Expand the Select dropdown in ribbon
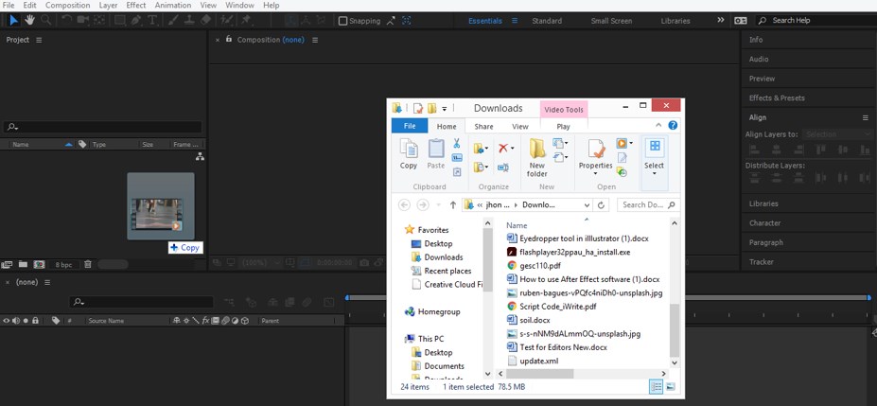 point(654,174)
